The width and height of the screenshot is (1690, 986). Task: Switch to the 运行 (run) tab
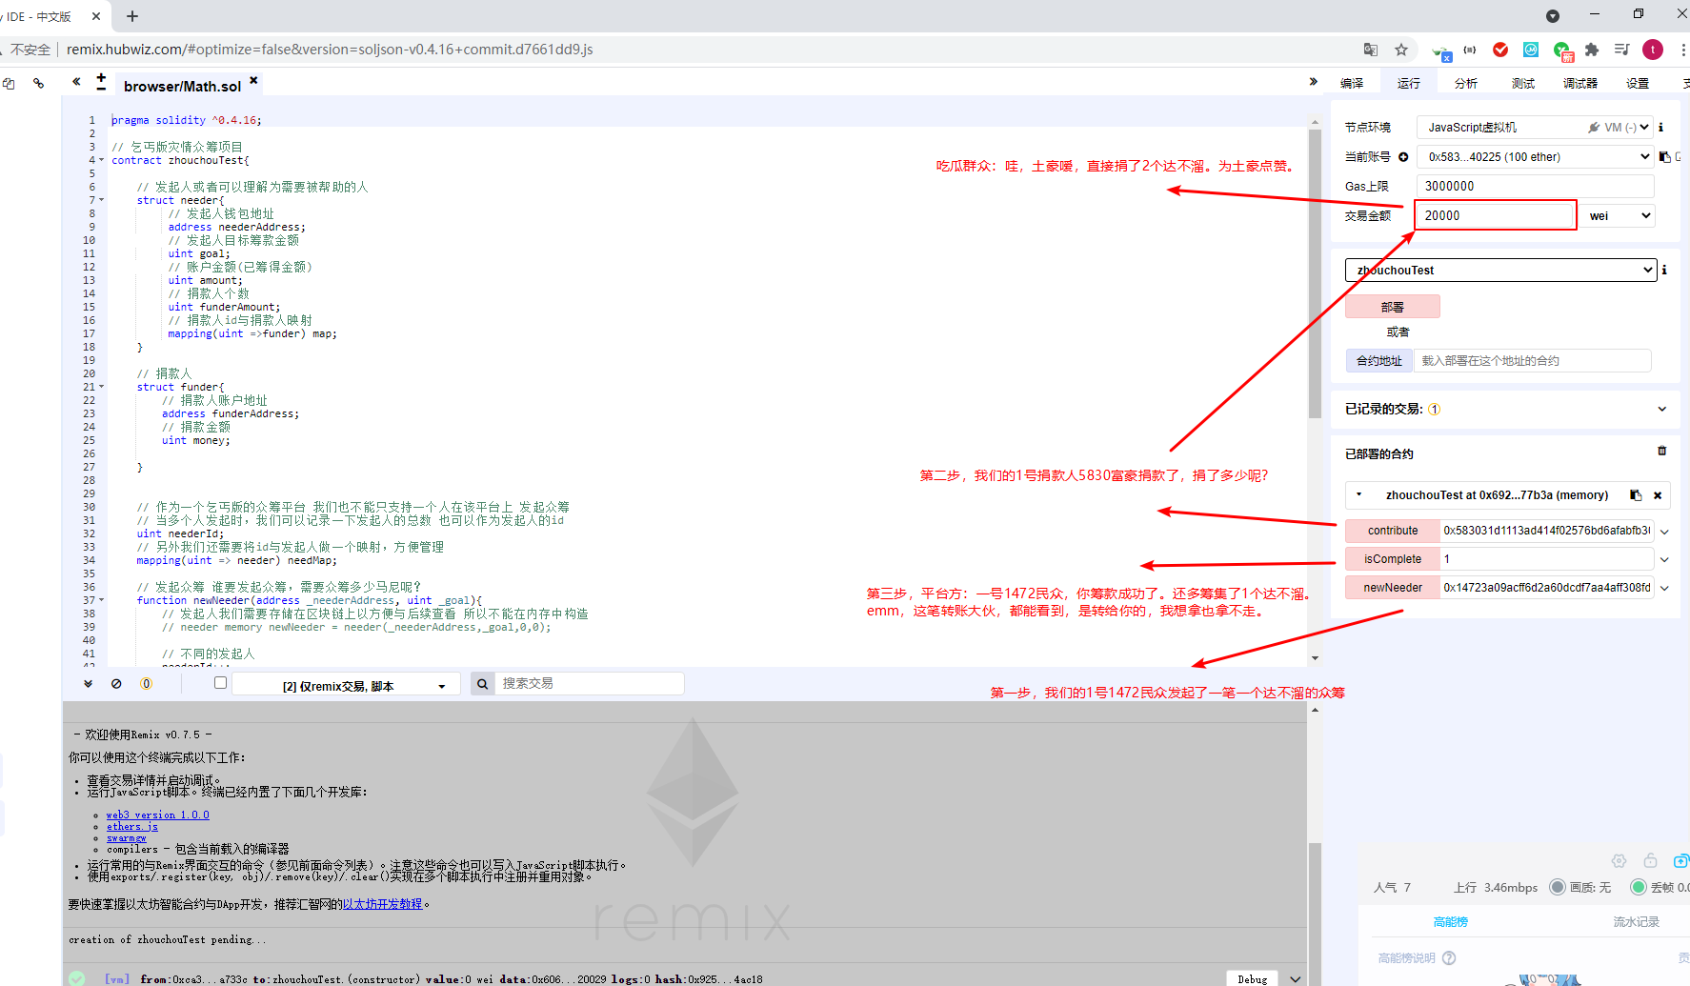tap(1409, 84)
